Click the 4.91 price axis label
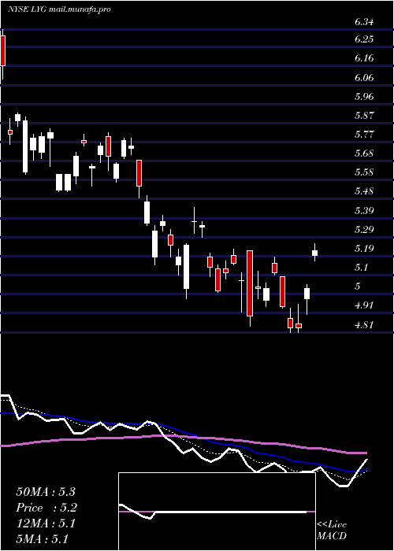394x551 pixels. (x=364, y=305)
